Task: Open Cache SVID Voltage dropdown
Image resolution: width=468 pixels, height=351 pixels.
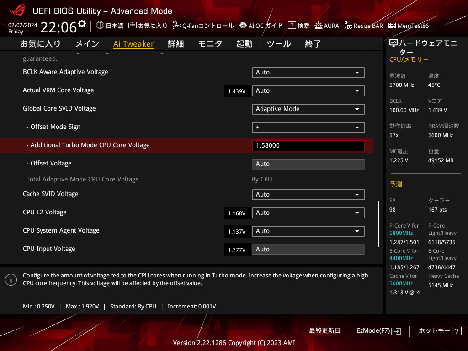Action: pyautogui.click(x=308, y=195)
